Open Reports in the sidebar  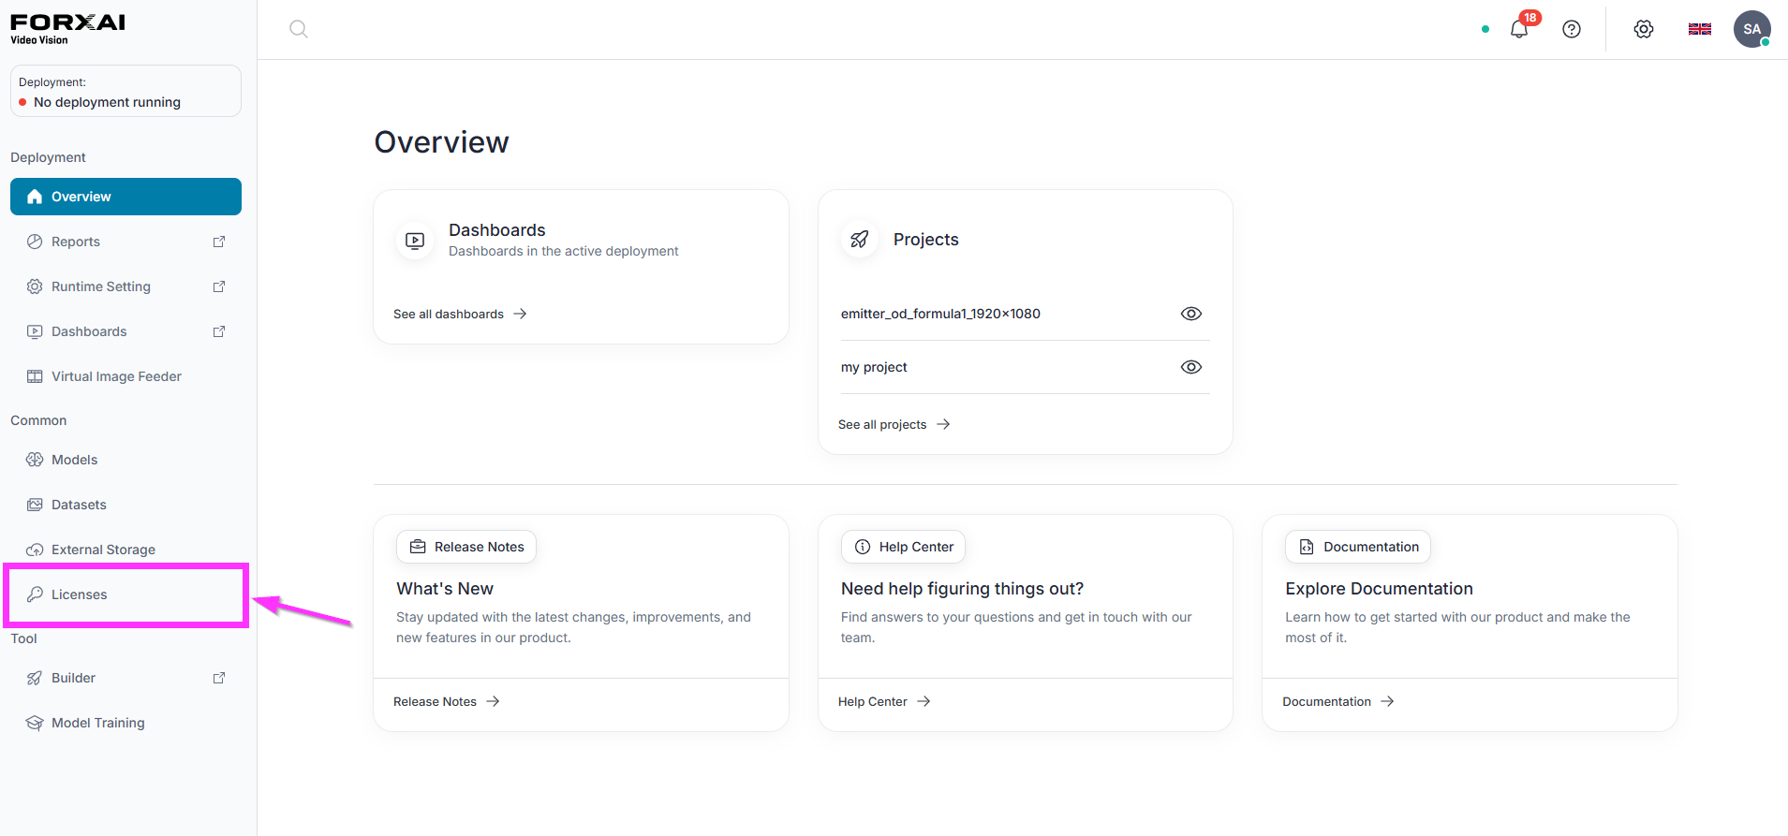click(126, 242)
